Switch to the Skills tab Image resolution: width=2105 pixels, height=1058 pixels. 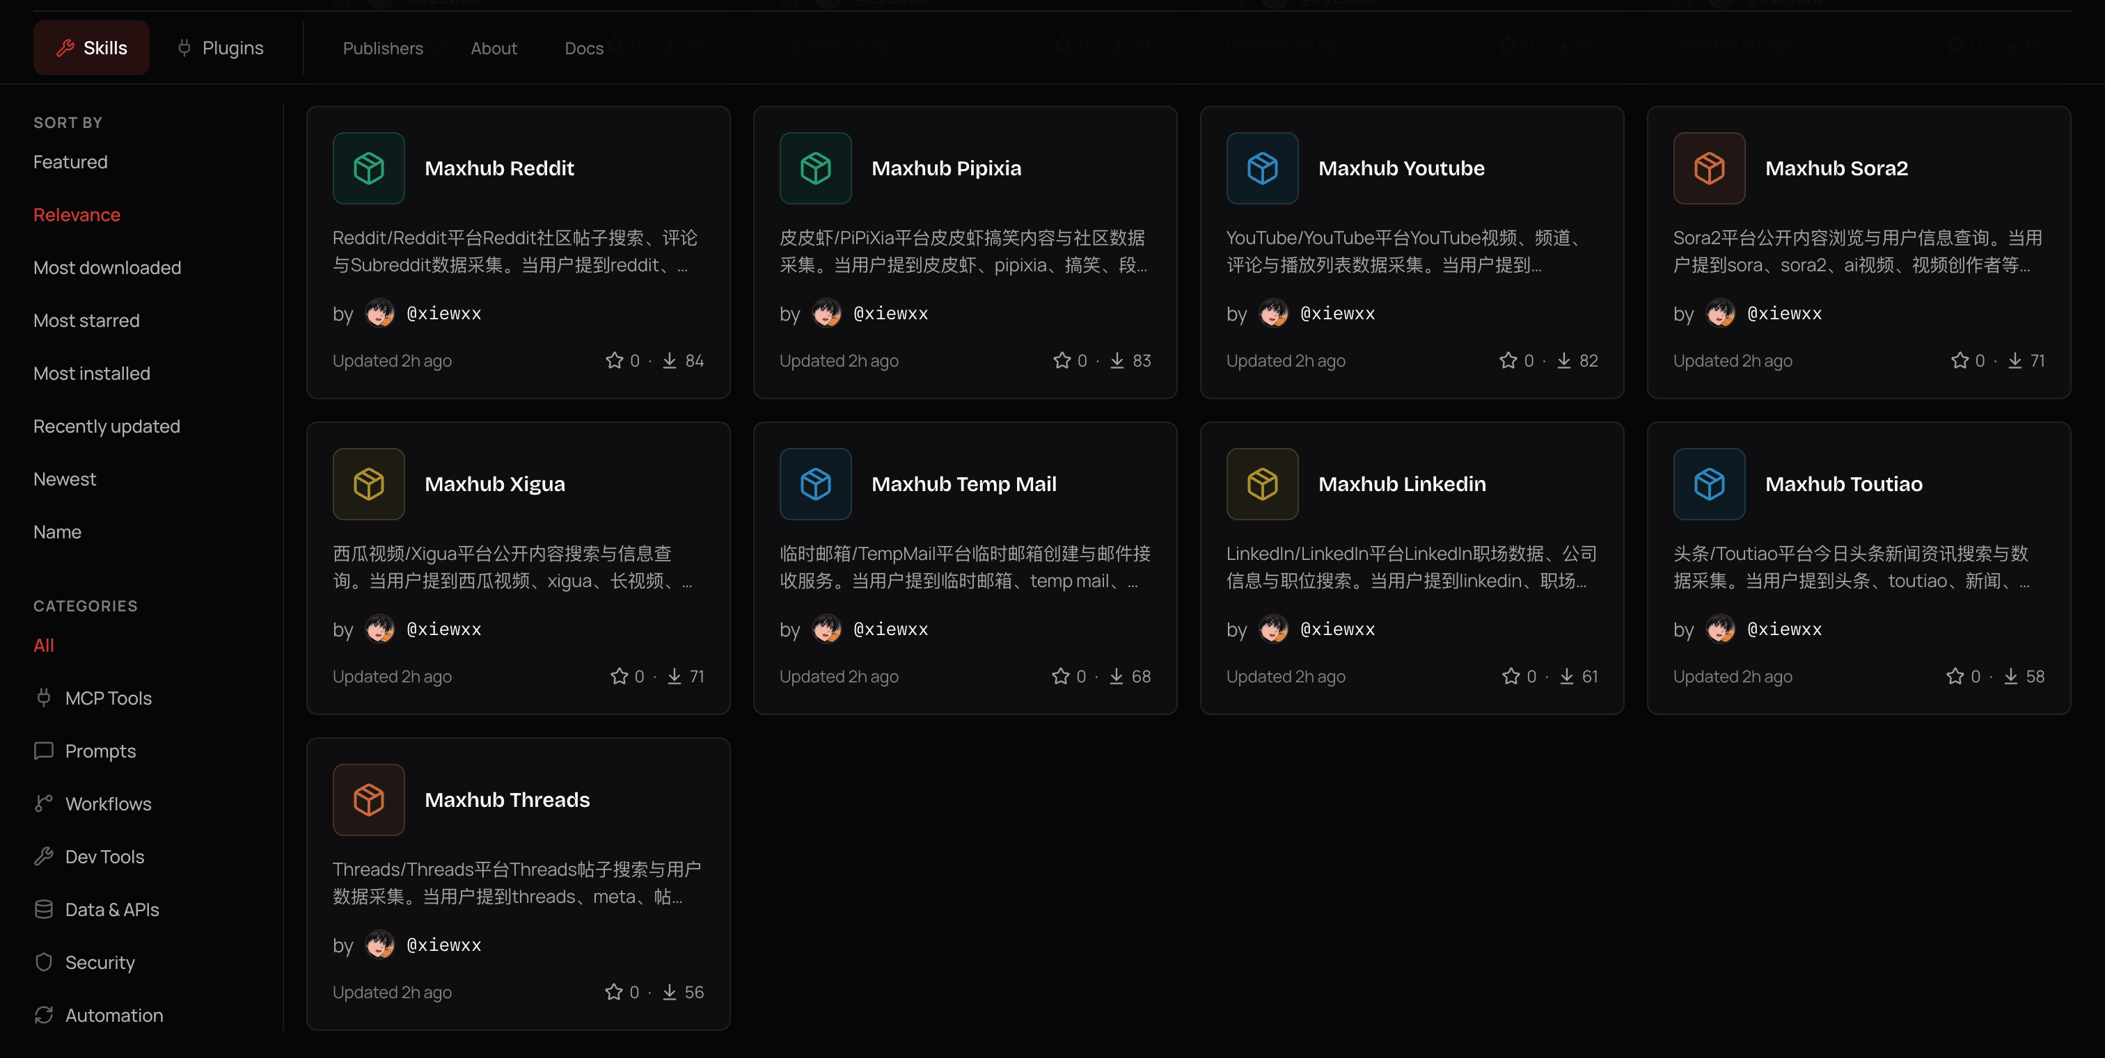coord(91,47)
